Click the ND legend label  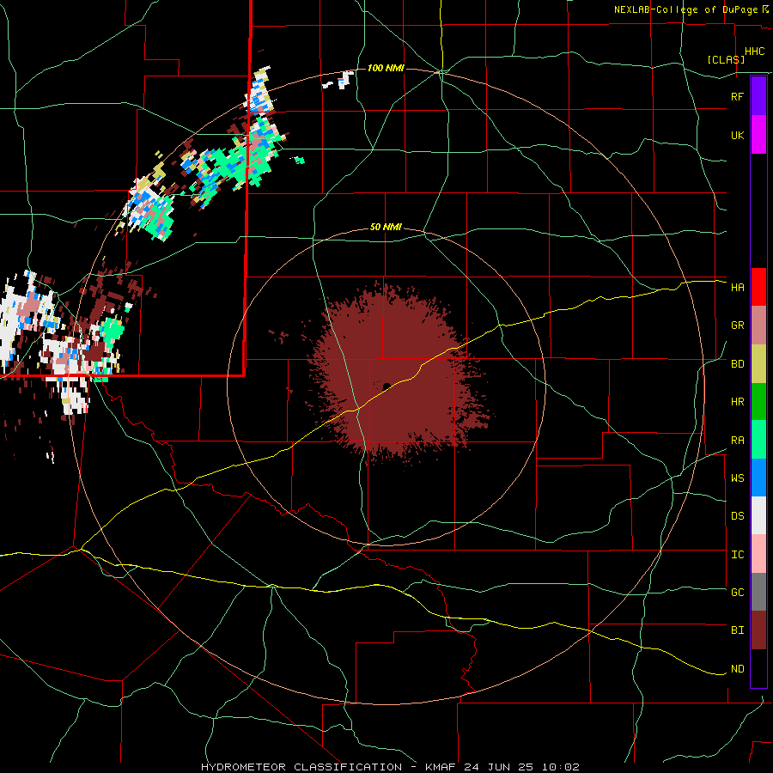[x=737, y=669]
